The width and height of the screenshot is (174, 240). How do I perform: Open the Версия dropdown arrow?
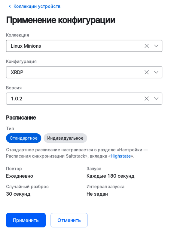coord(156,99)
